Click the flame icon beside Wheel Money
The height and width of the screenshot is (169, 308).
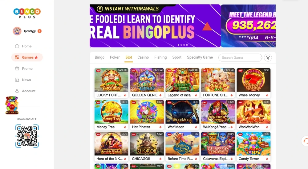(267, 95)
